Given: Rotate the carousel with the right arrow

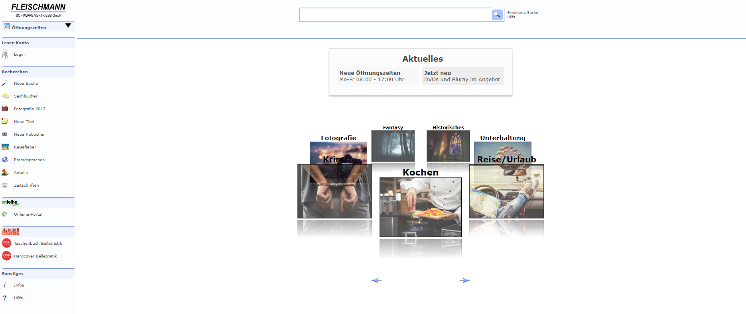Looking at the screenshot, I should point(465,280).
